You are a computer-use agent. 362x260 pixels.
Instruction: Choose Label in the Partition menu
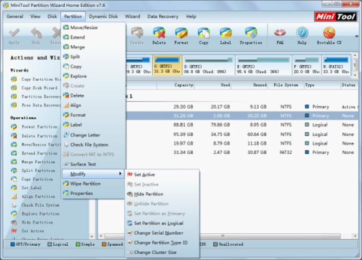pos(93,125)
